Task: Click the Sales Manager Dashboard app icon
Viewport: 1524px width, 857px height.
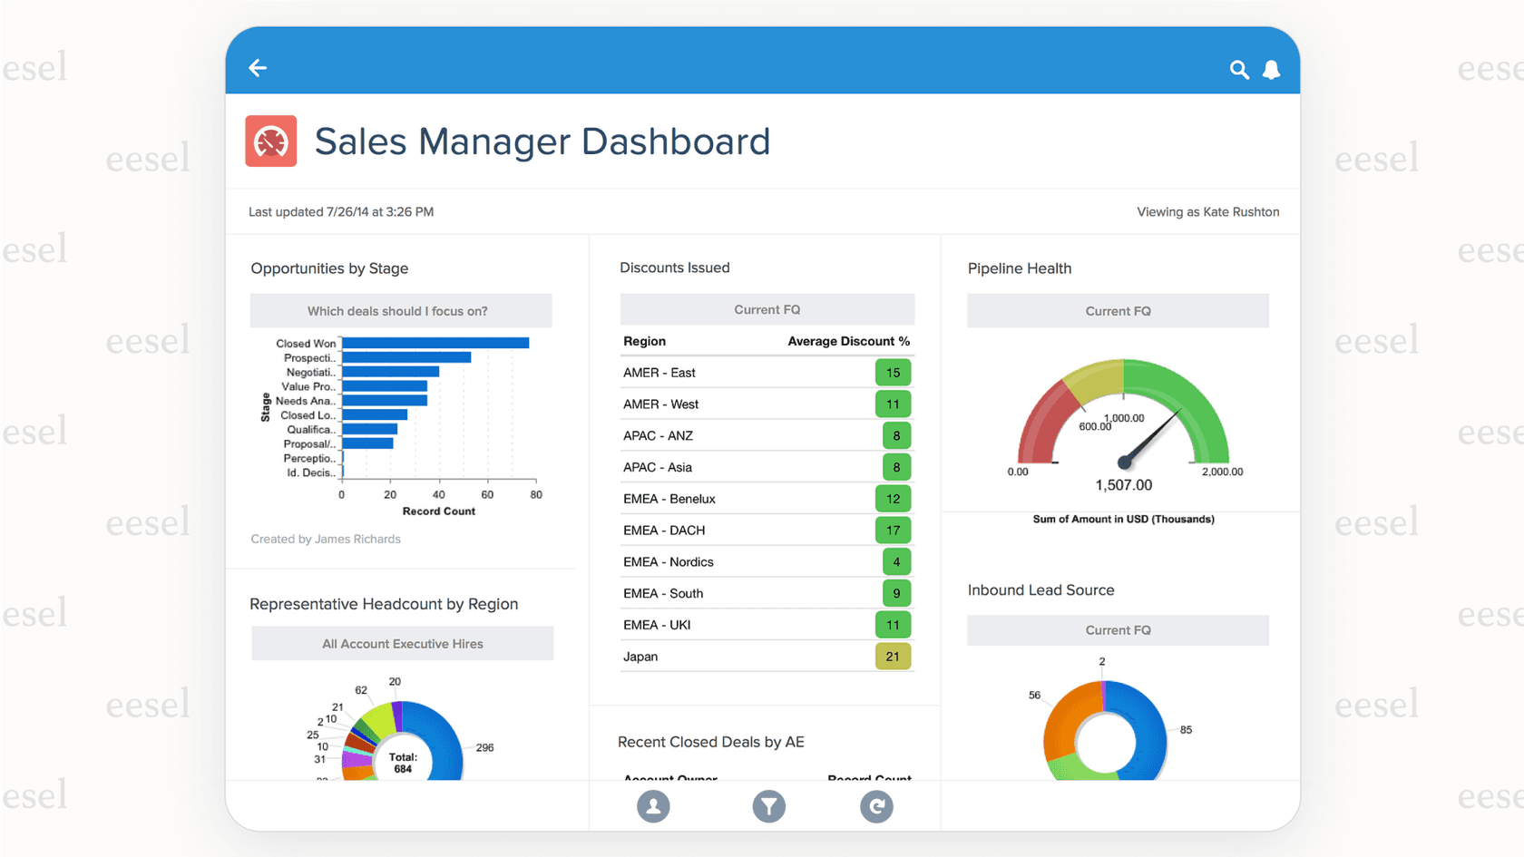Action: tap(270, 141)
